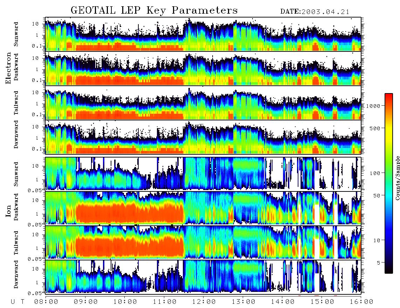This screenshot has width=400, height=308.
Task: Click the Duskward label of Electron group
Action: pyautogui.click(x=16, y=67)
